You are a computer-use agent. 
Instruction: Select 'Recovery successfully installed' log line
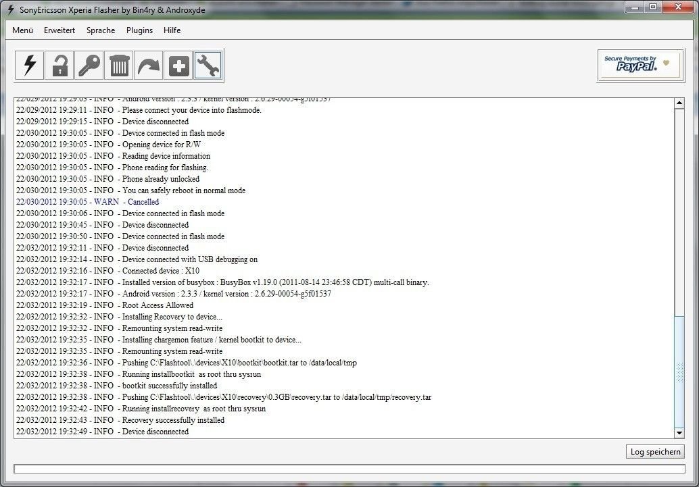click(120, 420)
